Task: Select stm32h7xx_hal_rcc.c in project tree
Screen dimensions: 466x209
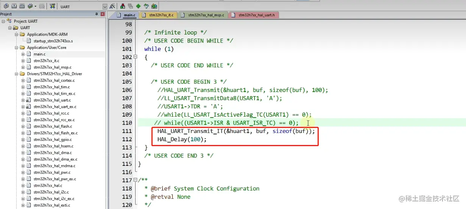Action: tap(51, 113)
